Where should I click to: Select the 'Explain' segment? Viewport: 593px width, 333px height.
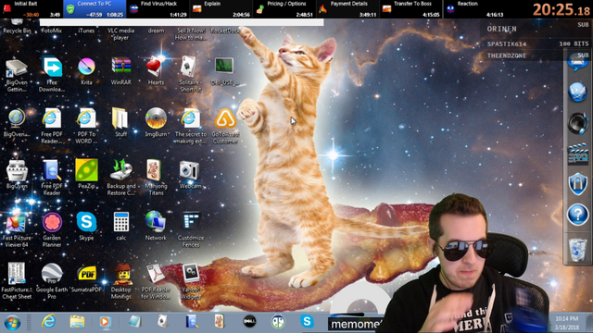pyautogui.click(x=221, y=9)
